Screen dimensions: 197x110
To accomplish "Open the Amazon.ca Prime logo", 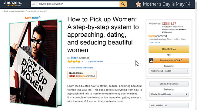I will pos(13,4).
